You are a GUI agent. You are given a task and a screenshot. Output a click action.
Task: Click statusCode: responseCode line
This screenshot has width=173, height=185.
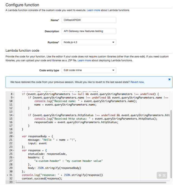[x=47, y=154]
